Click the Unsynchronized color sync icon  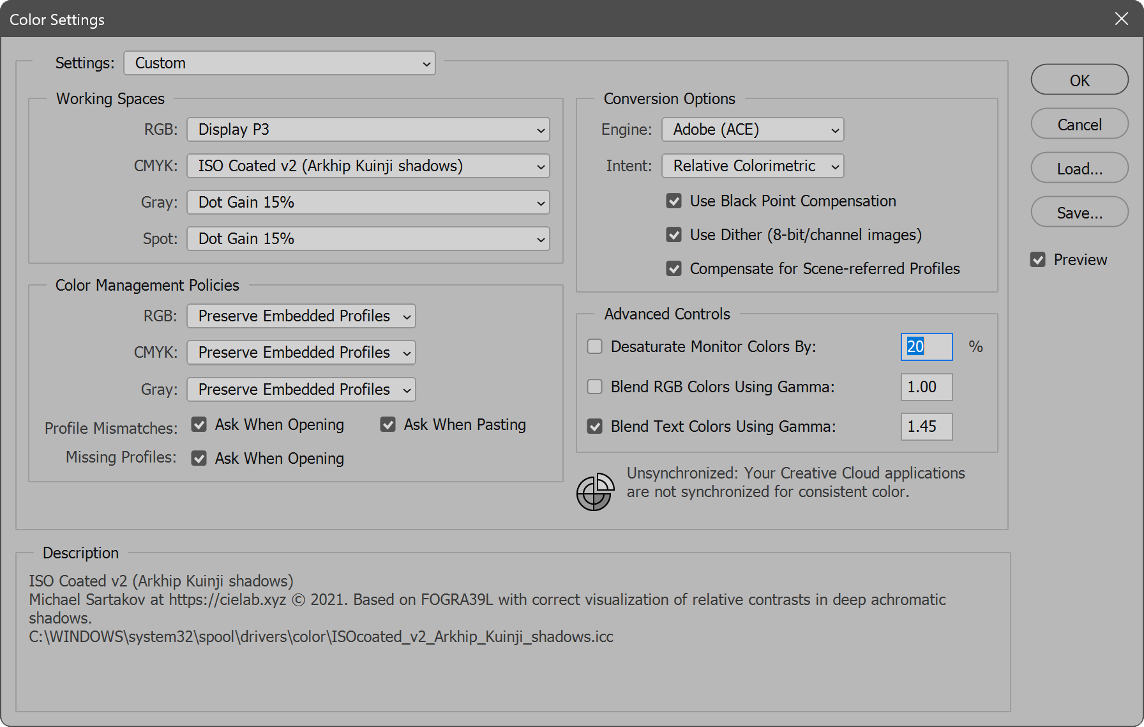(x=594, y=492)
